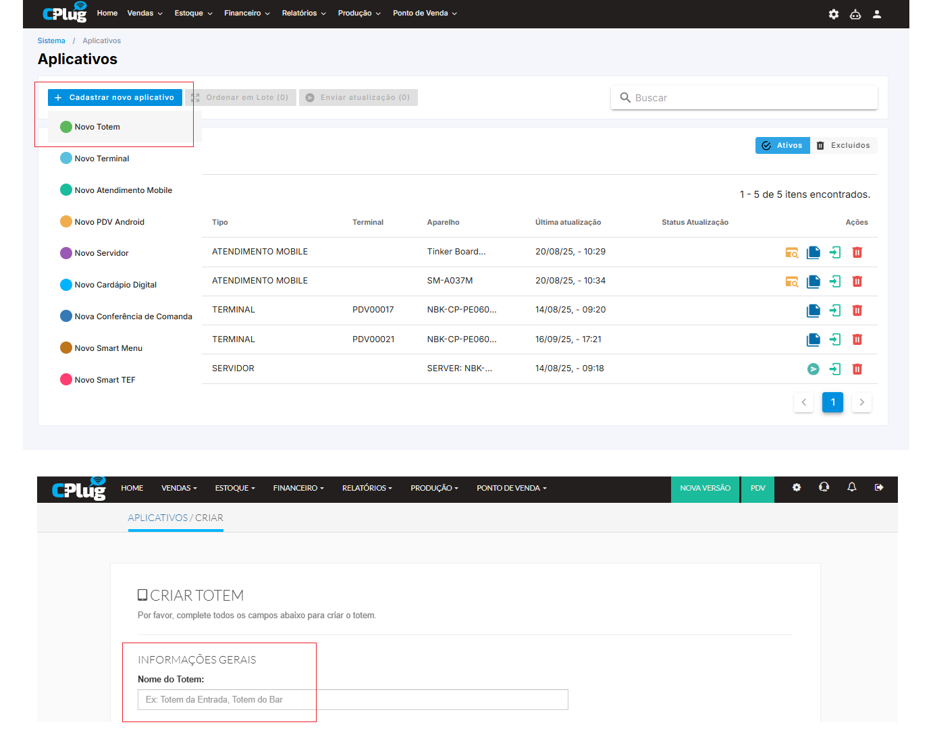The height and width of the screenshot is (735, 933).
Task: Click green login-arrow icon in PDV00021 row
Action: pos(835,339)
